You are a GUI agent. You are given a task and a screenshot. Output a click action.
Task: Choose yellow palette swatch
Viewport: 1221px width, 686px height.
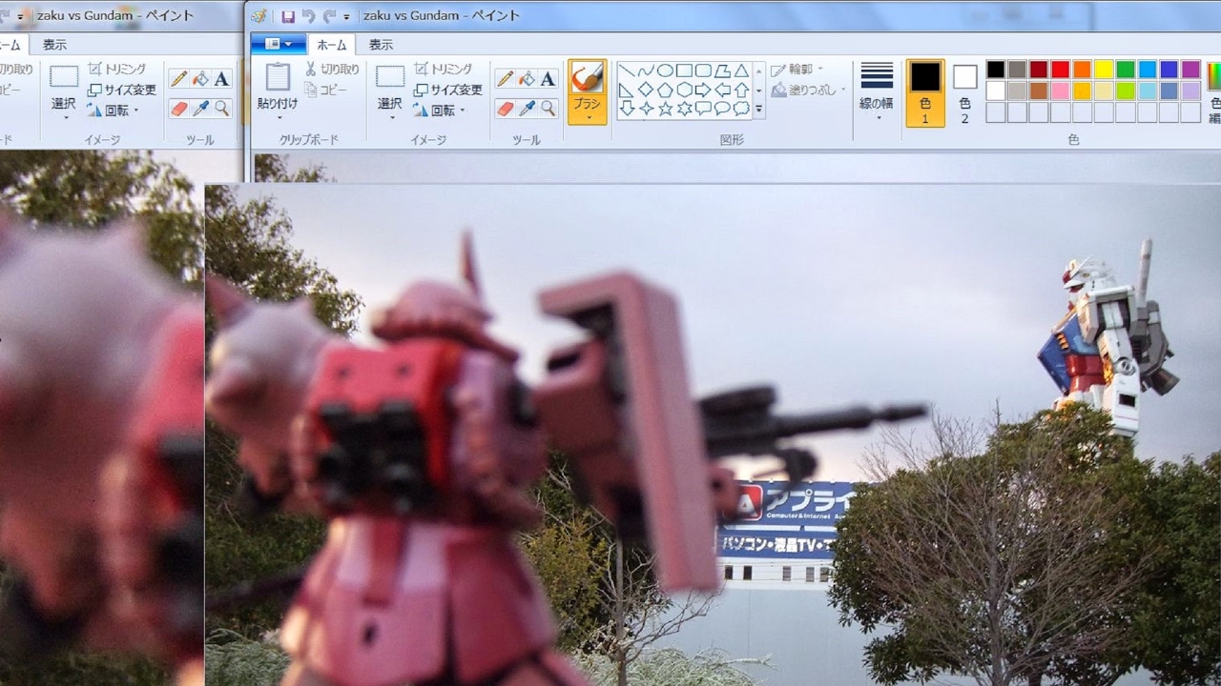1104,70
